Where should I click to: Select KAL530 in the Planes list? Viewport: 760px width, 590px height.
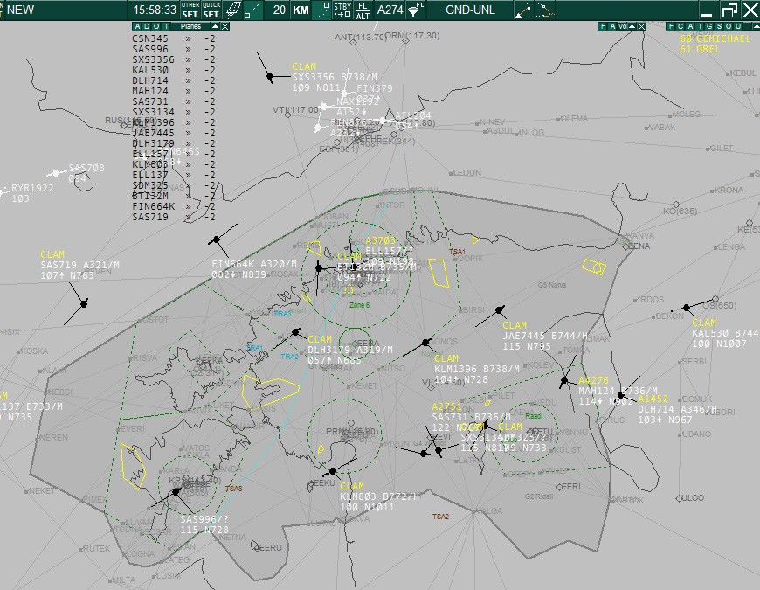coord(150,70)
